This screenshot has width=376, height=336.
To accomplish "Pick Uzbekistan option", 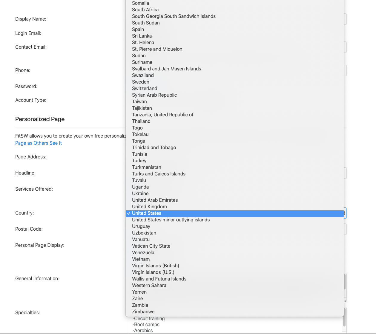I will [x=235, y=233].
